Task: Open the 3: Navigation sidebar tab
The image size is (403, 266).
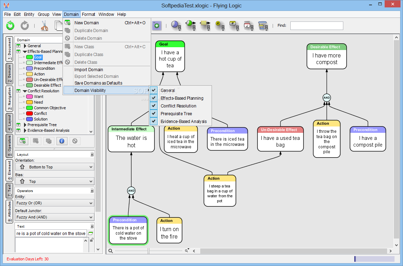Action: click(x=10, y=99)
